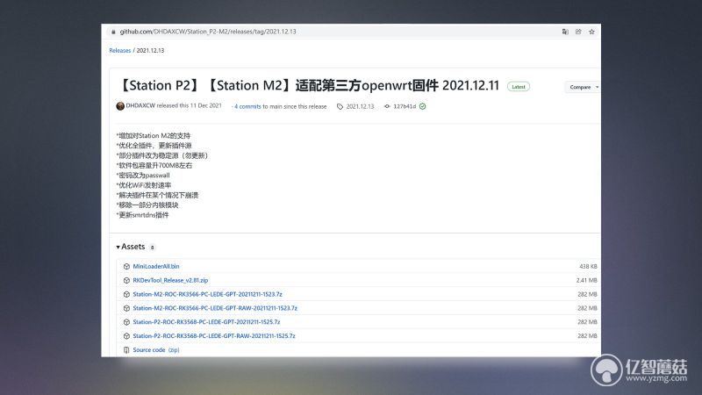Click package icon next to RKDevTool_Release_v2.81.zip

(126, 280)
